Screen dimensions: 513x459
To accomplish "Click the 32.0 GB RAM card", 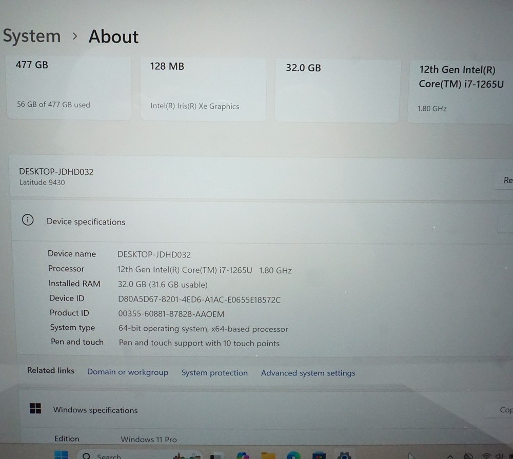I will [x=337, y=91].
